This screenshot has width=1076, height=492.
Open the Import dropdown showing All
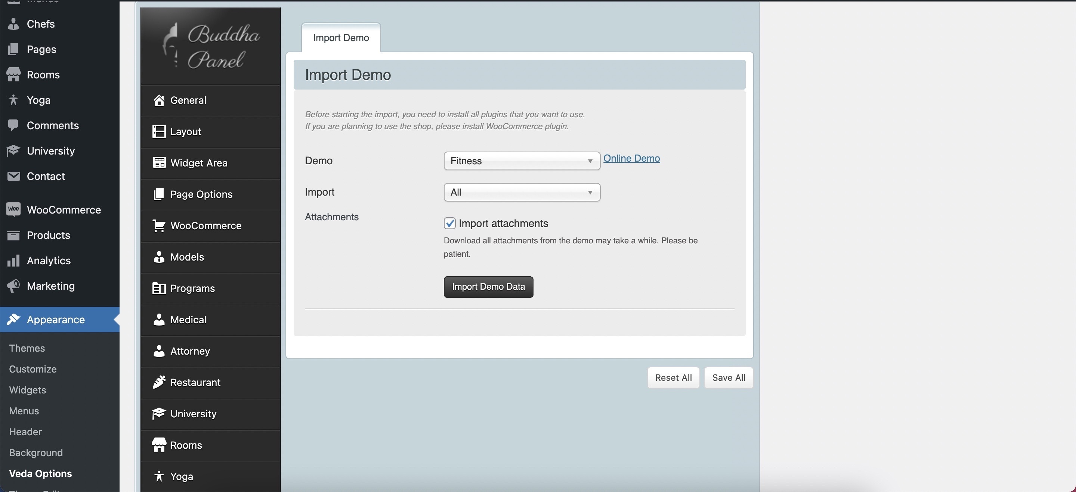pyautogui.click(x=521, y=192)
